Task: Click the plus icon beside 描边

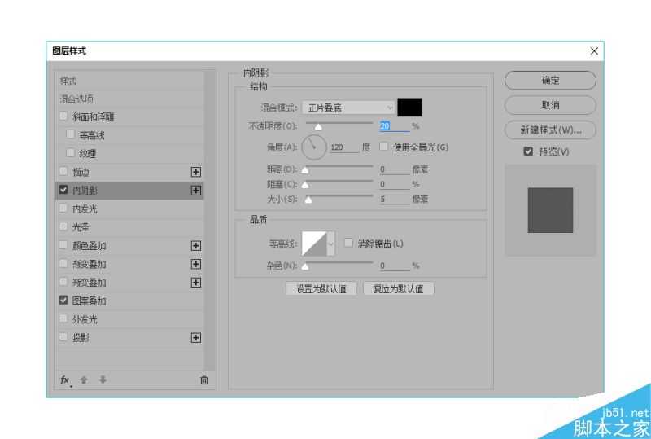Action: click(x=195, y=172)
